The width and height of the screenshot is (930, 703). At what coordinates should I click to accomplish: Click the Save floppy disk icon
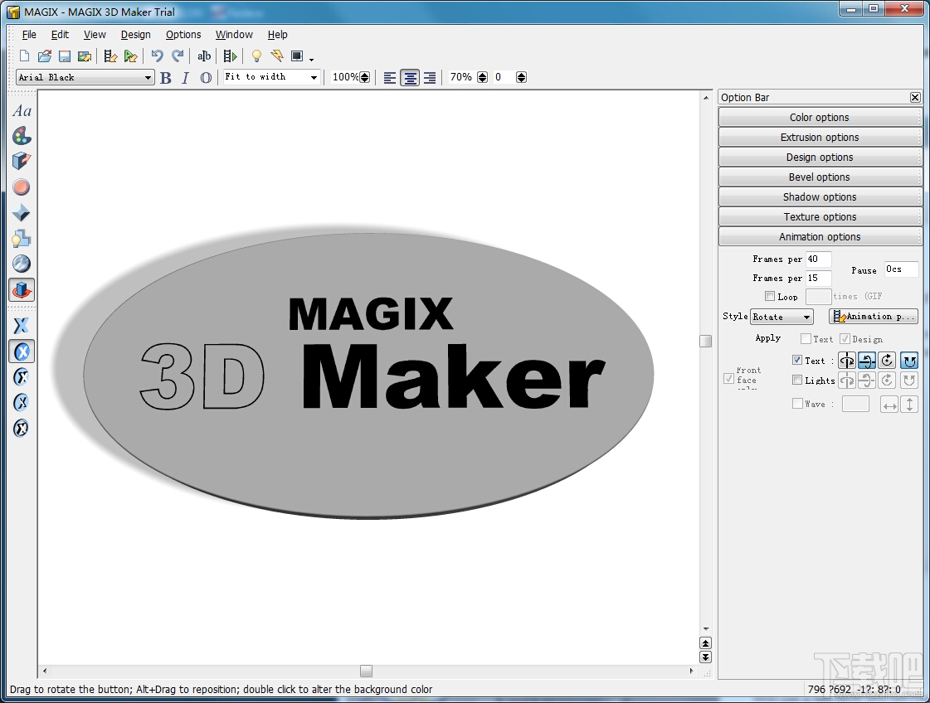(x=64, y=56)
